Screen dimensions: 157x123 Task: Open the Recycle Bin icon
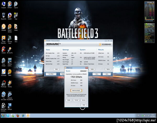(4, 16)
